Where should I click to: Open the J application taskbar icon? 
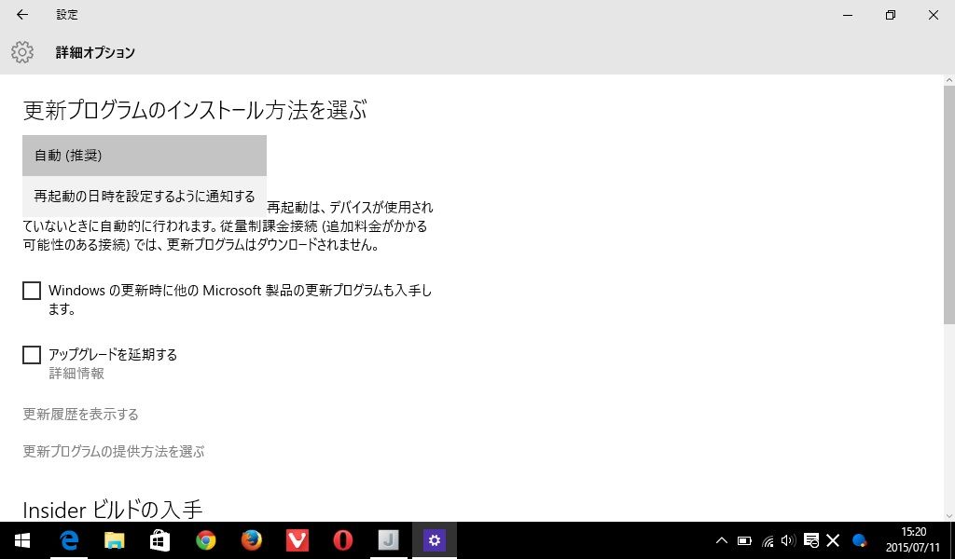389,540
